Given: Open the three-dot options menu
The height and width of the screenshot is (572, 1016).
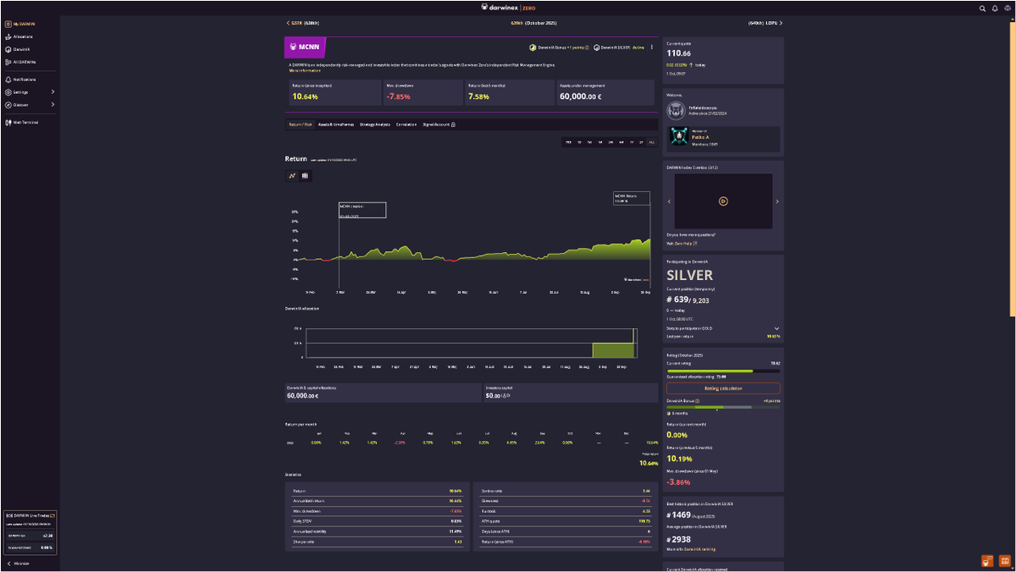Looking at the screenshot, I should [651, 47].
